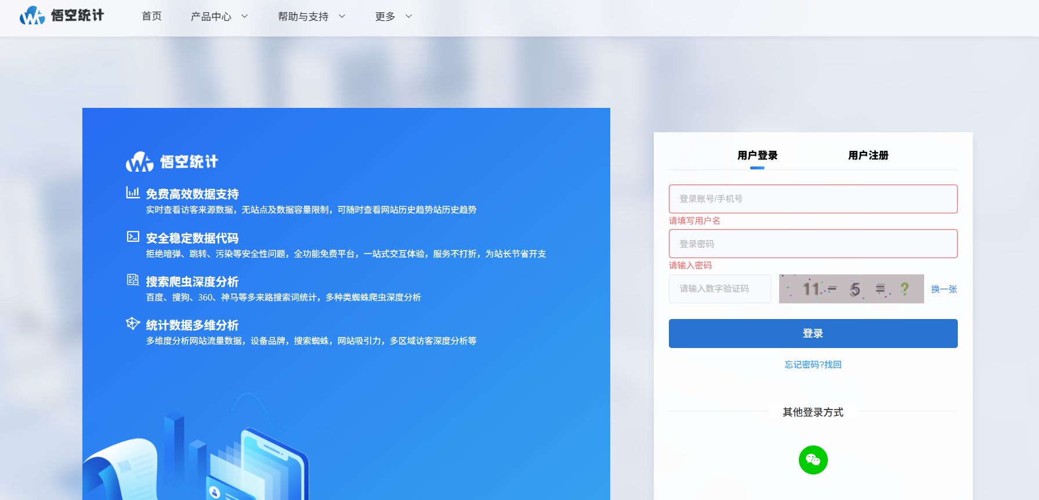This screenshot has width=1039, height=500.
Task: Click the 悟空统计 logo in header
Action: 61,16
